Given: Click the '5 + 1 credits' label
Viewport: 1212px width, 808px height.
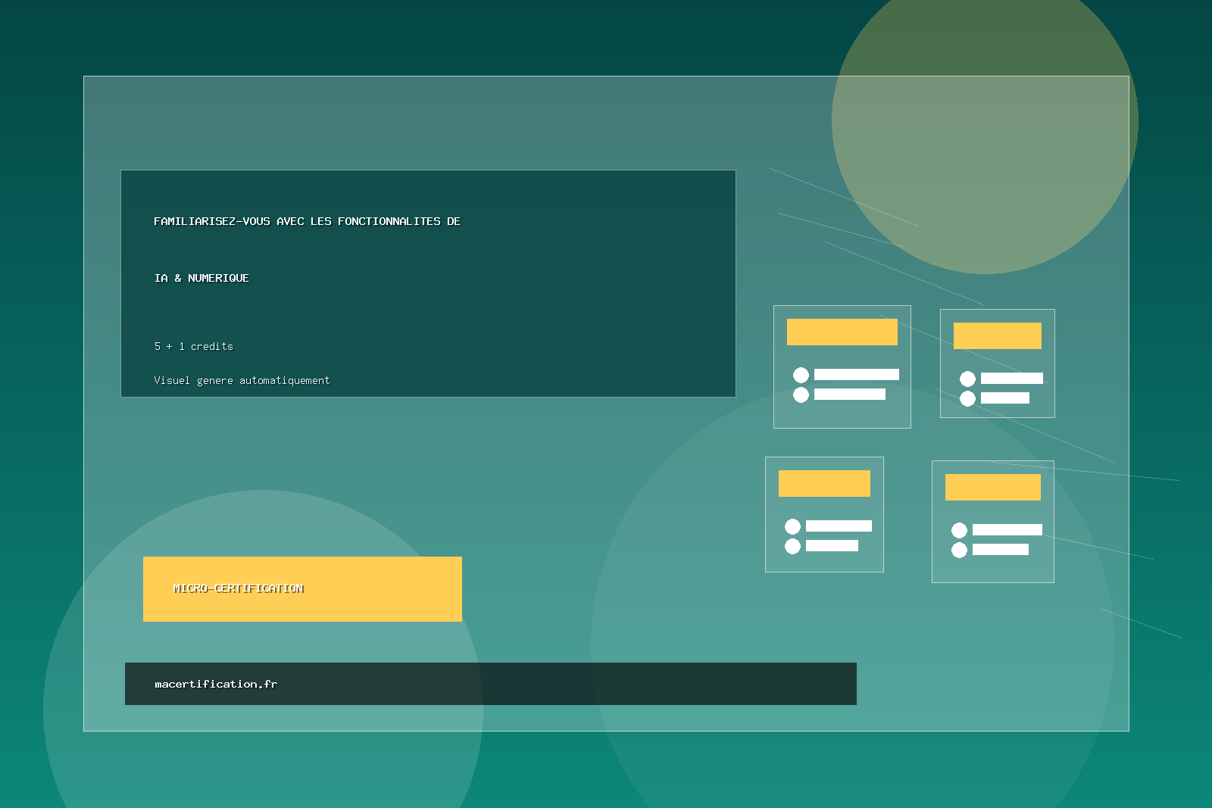Looking at the screenshot, I should (x=194, y=346).
